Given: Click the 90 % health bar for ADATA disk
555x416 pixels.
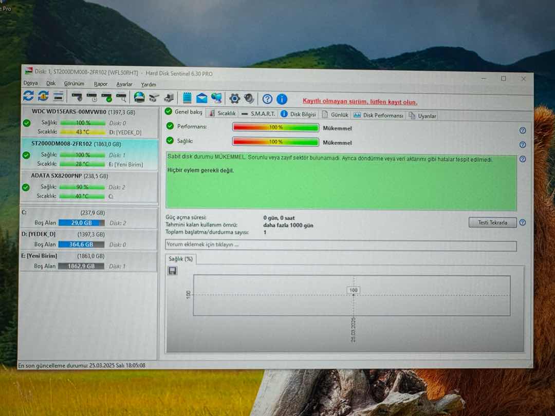Looking at the screenshot, I should [82, 187].
